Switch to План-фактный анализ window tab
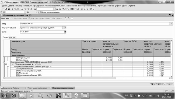This screenshot has width=175, height=100. [37, 88]
